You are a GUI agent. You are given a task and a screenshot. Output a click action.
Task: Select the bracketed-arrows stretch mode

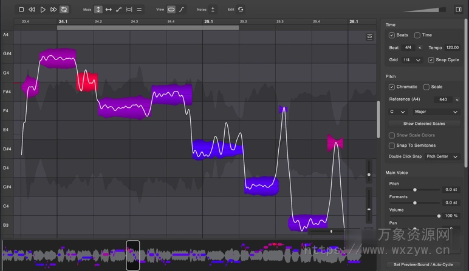coord(129,10)
